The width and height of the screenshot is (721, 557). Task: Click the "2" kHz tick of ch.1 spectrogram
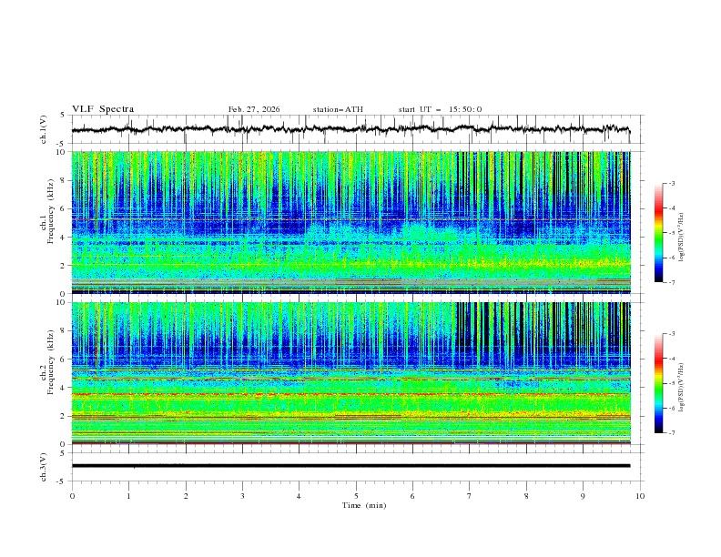[64, 266]
